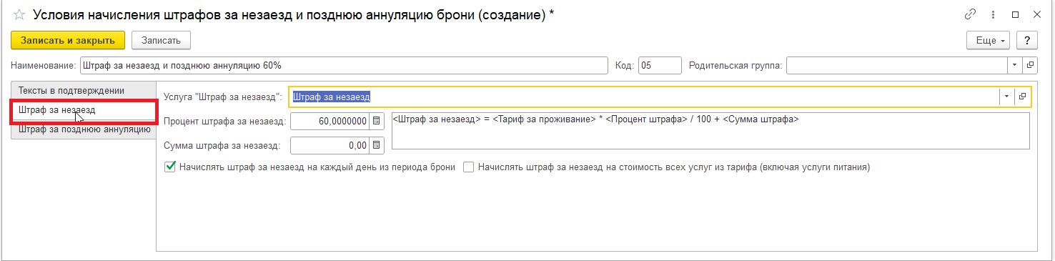Screen dimensions: 1055x261
Task: Open the help question mark button
Action: (1027, 41)
